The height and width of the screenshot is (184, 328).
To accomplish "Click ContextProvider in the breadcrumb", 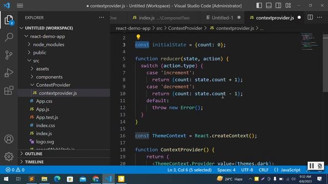I will click(185, 28).
